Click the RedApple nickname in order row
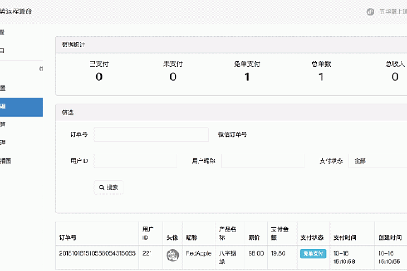This screenshot has width=407, height=271. [x=199, y=253]
